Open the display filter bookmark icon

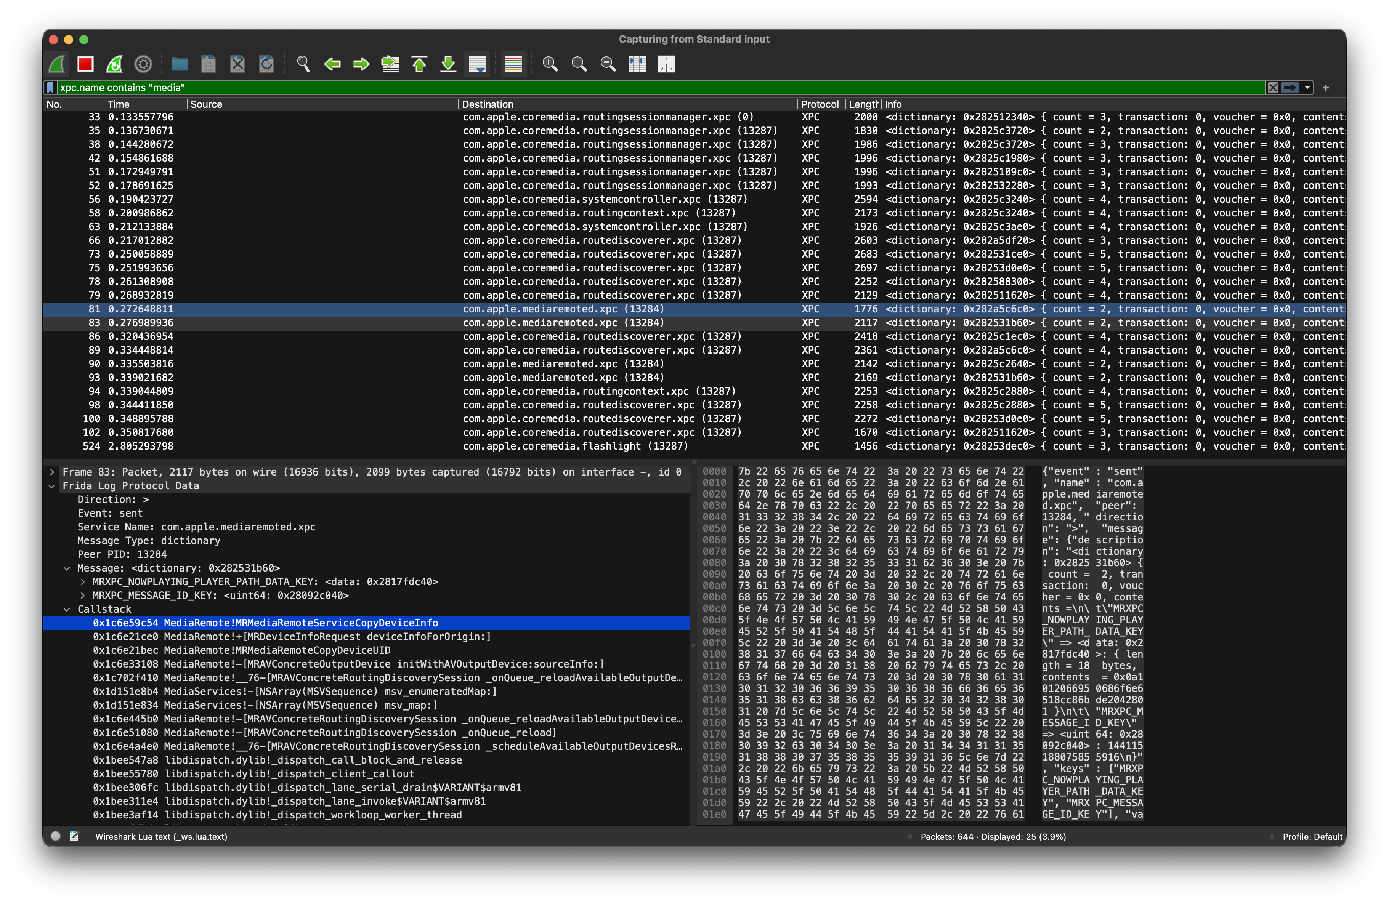coord(51,88)
